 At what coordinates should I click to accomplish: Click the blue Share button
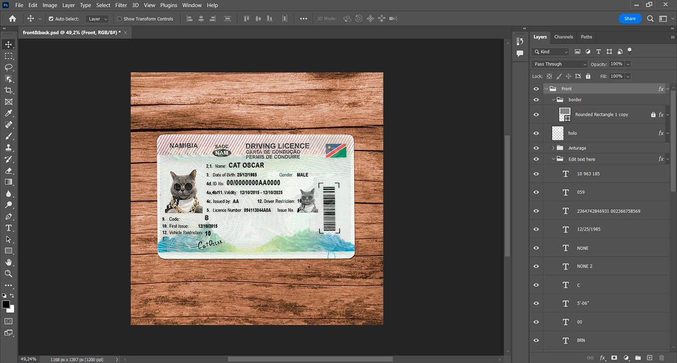tap(630, 19)
